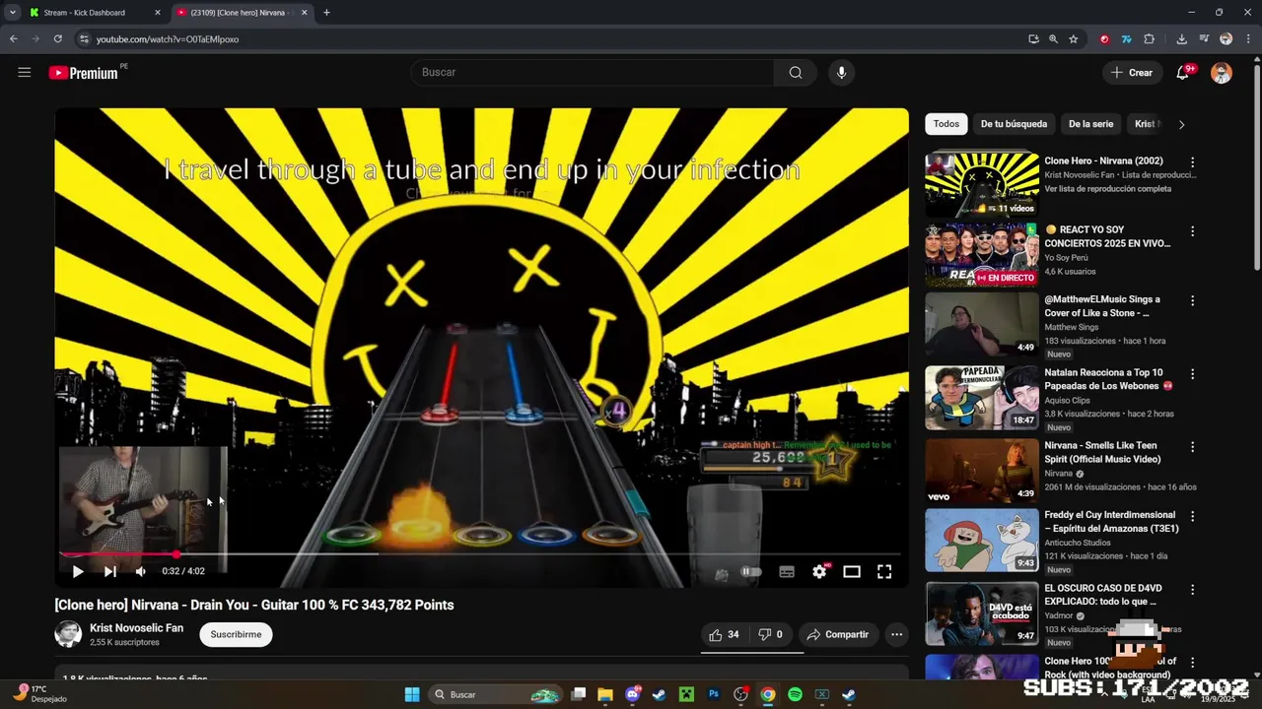1262x709 pixels.
Task: Mute the video volume
Action: (x=140, y=571)
